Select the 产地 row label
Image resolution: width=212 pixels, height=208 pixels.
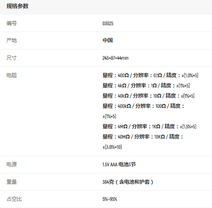(11, 40)
